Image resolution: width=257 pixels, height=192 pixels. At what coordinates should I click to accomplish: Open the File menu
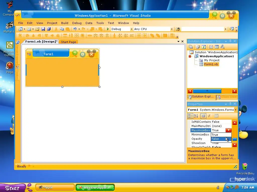pyautogui.click(x=21, y=23)
